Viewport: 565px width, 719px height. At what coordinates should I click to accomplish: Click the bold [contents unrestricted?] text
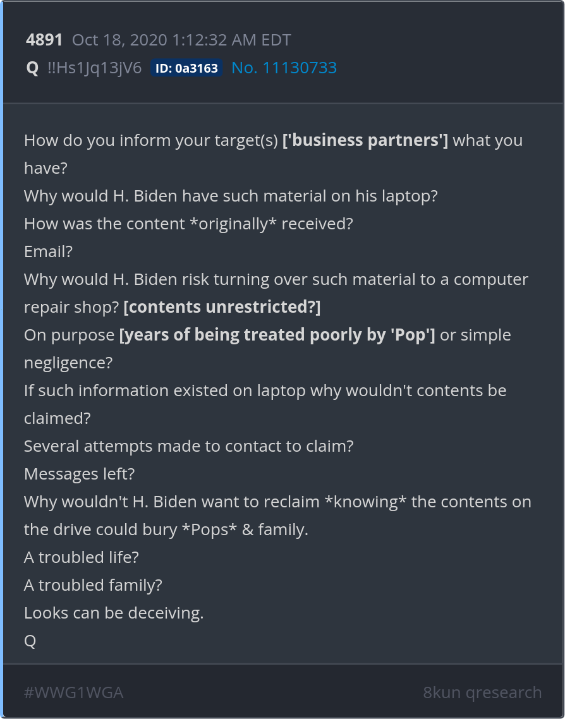[222, 307]
